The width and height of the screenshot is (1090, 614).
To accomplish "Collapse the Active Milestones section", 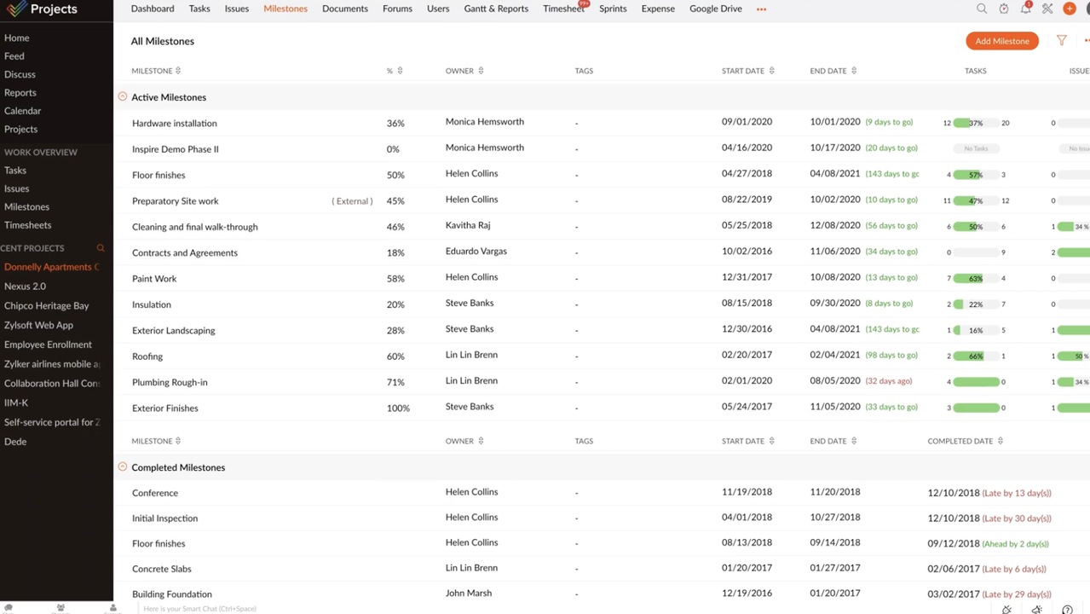I will point(123,97).
